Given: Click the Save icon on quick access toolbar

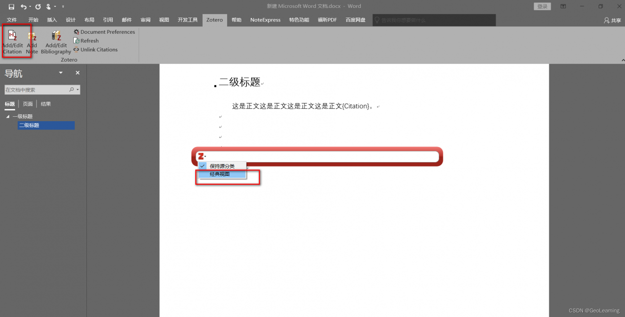Looking at the screenshot, I should 11,6.
